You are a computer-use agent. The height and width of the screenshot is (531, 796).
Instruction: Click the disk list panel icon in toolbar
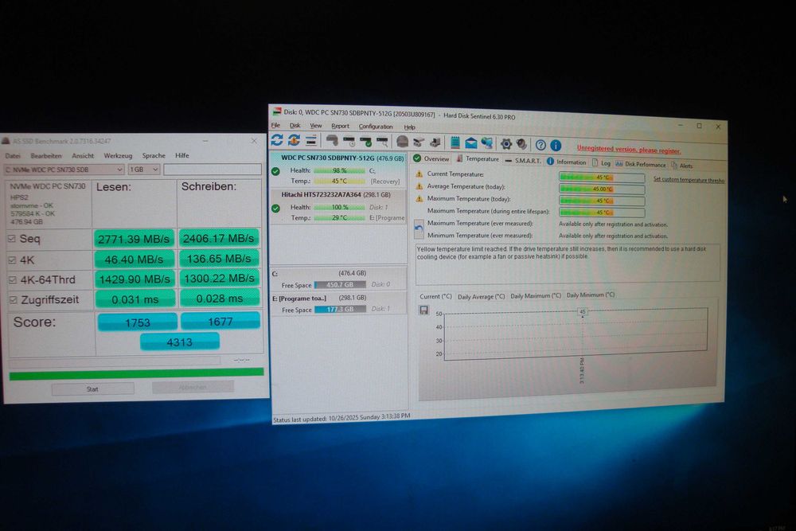pos(311,141)
